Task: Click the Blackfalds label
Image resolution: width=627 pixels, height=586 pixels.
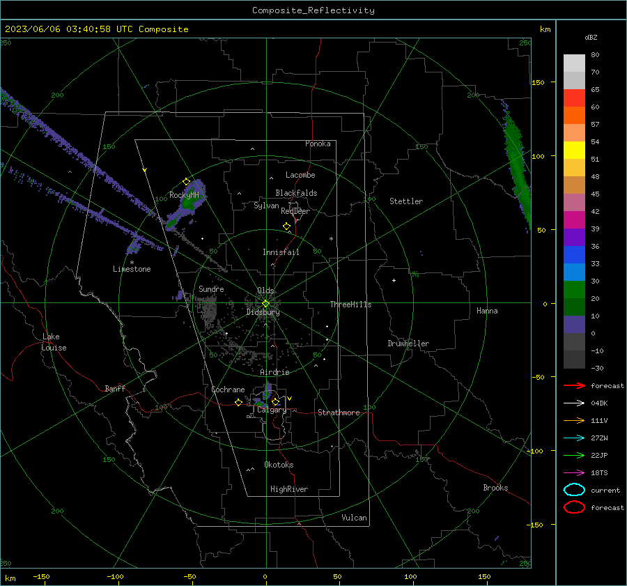Action: pos(296,193)
